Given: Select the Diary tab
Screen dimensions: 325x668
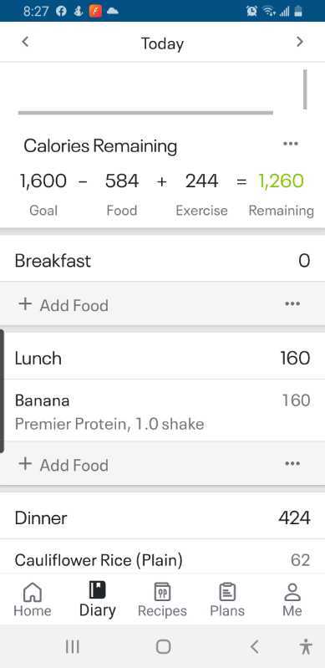Looking at the screenshot, I should 97,599.
